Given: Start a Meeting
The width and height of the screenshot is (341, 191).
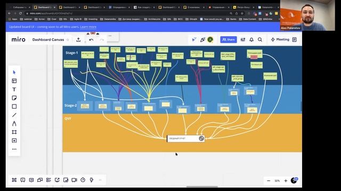Looking at the screenshot, I should click(280, 39).
